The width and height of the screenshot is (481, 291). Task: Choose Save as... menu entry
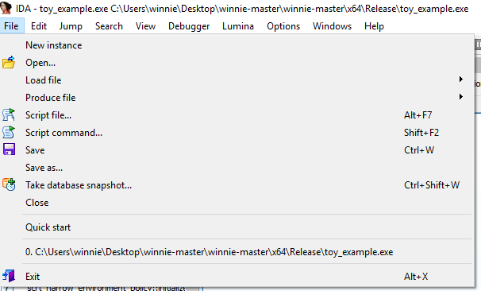[x=44, y=168]
